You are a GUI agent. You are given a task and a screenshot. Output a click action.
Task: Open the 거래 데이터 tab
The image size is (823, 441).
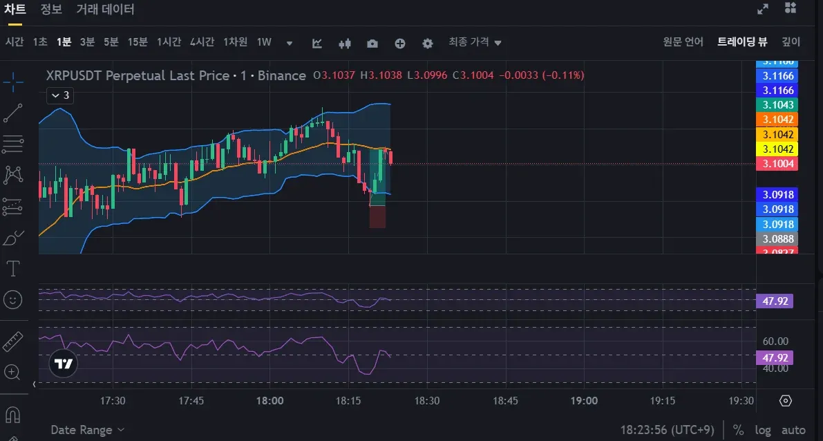pyautogui.click(x=106, y=10)
